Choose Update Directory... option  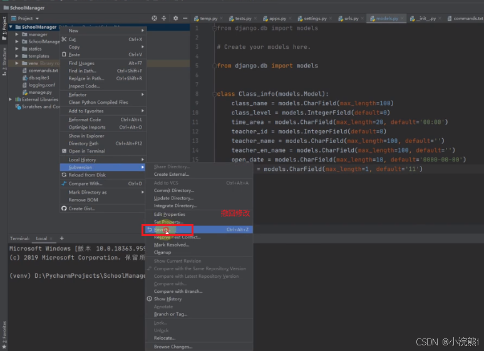(199, 198)
